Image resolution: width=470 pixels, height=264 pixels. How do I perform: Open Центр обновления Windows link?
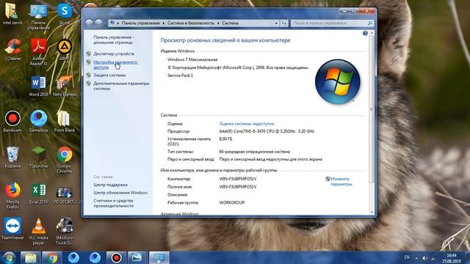pos(120,192)
